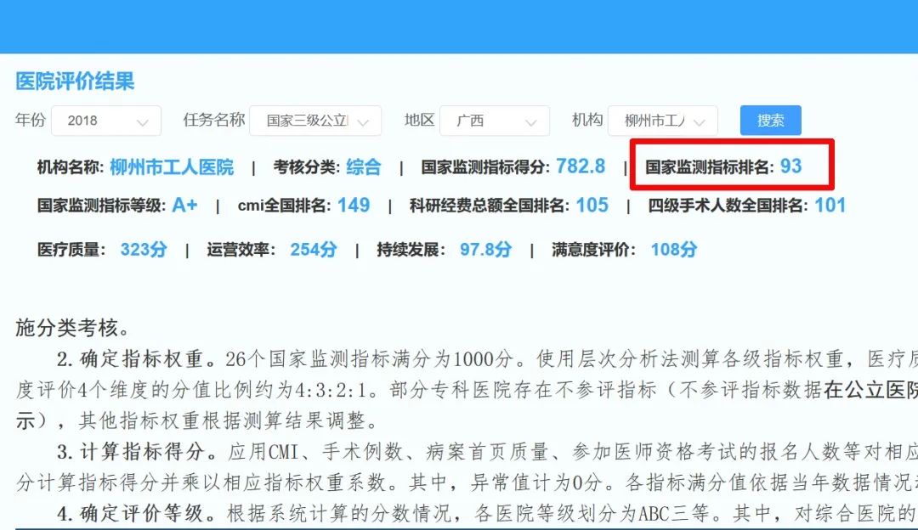Open the 任务名称 dropdown showing 国家三级公立
Screen dimensions: 918x530
[x=315, y=121]
